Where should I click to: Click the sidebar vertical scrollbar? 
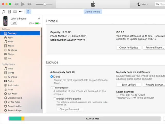[42, 68]
